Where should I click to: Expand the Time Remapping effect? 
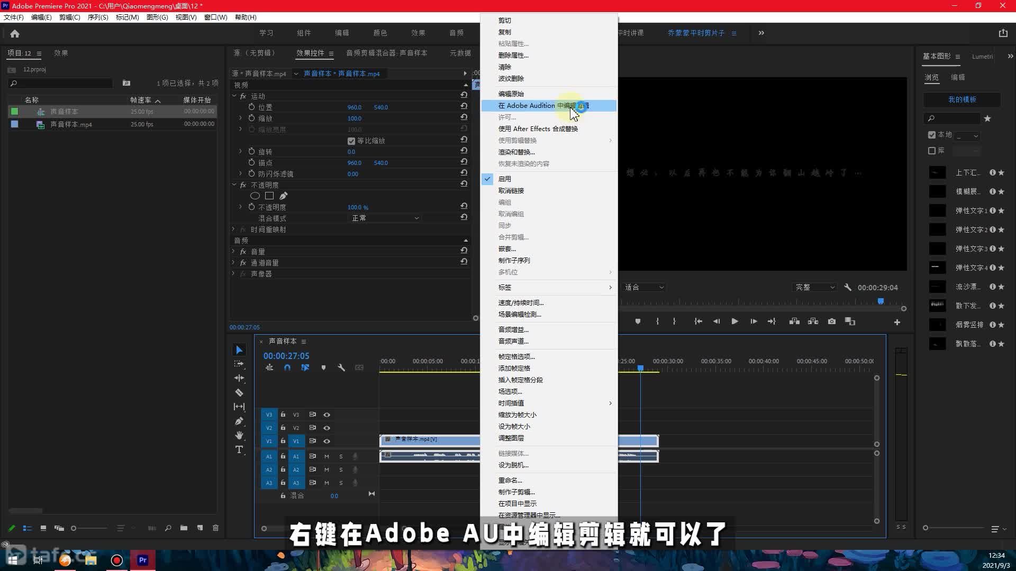(x=233, y=229)
